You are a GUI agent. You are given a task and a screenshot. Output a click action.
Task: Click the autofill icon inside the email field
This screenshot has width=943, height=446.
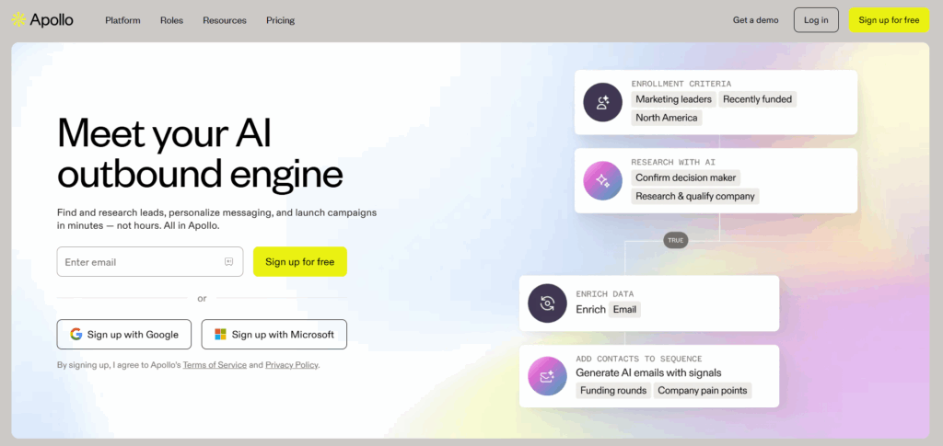click(x=228, y=262)
